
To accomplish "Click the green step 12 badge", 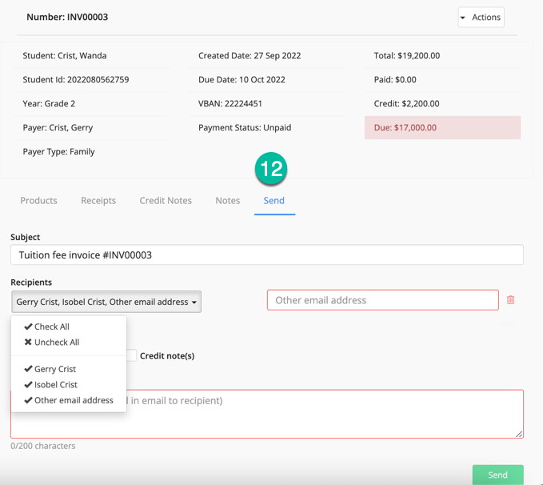I will tap(271, 169).
